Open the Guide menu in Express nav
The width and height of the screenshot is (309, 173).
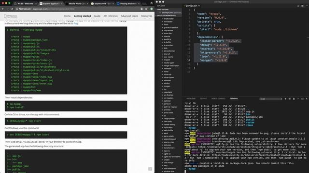[x=97, y=16]
